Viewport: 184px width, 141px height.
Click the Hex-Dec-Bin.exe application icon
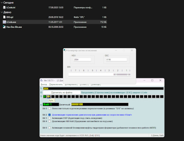coord(4,27)
